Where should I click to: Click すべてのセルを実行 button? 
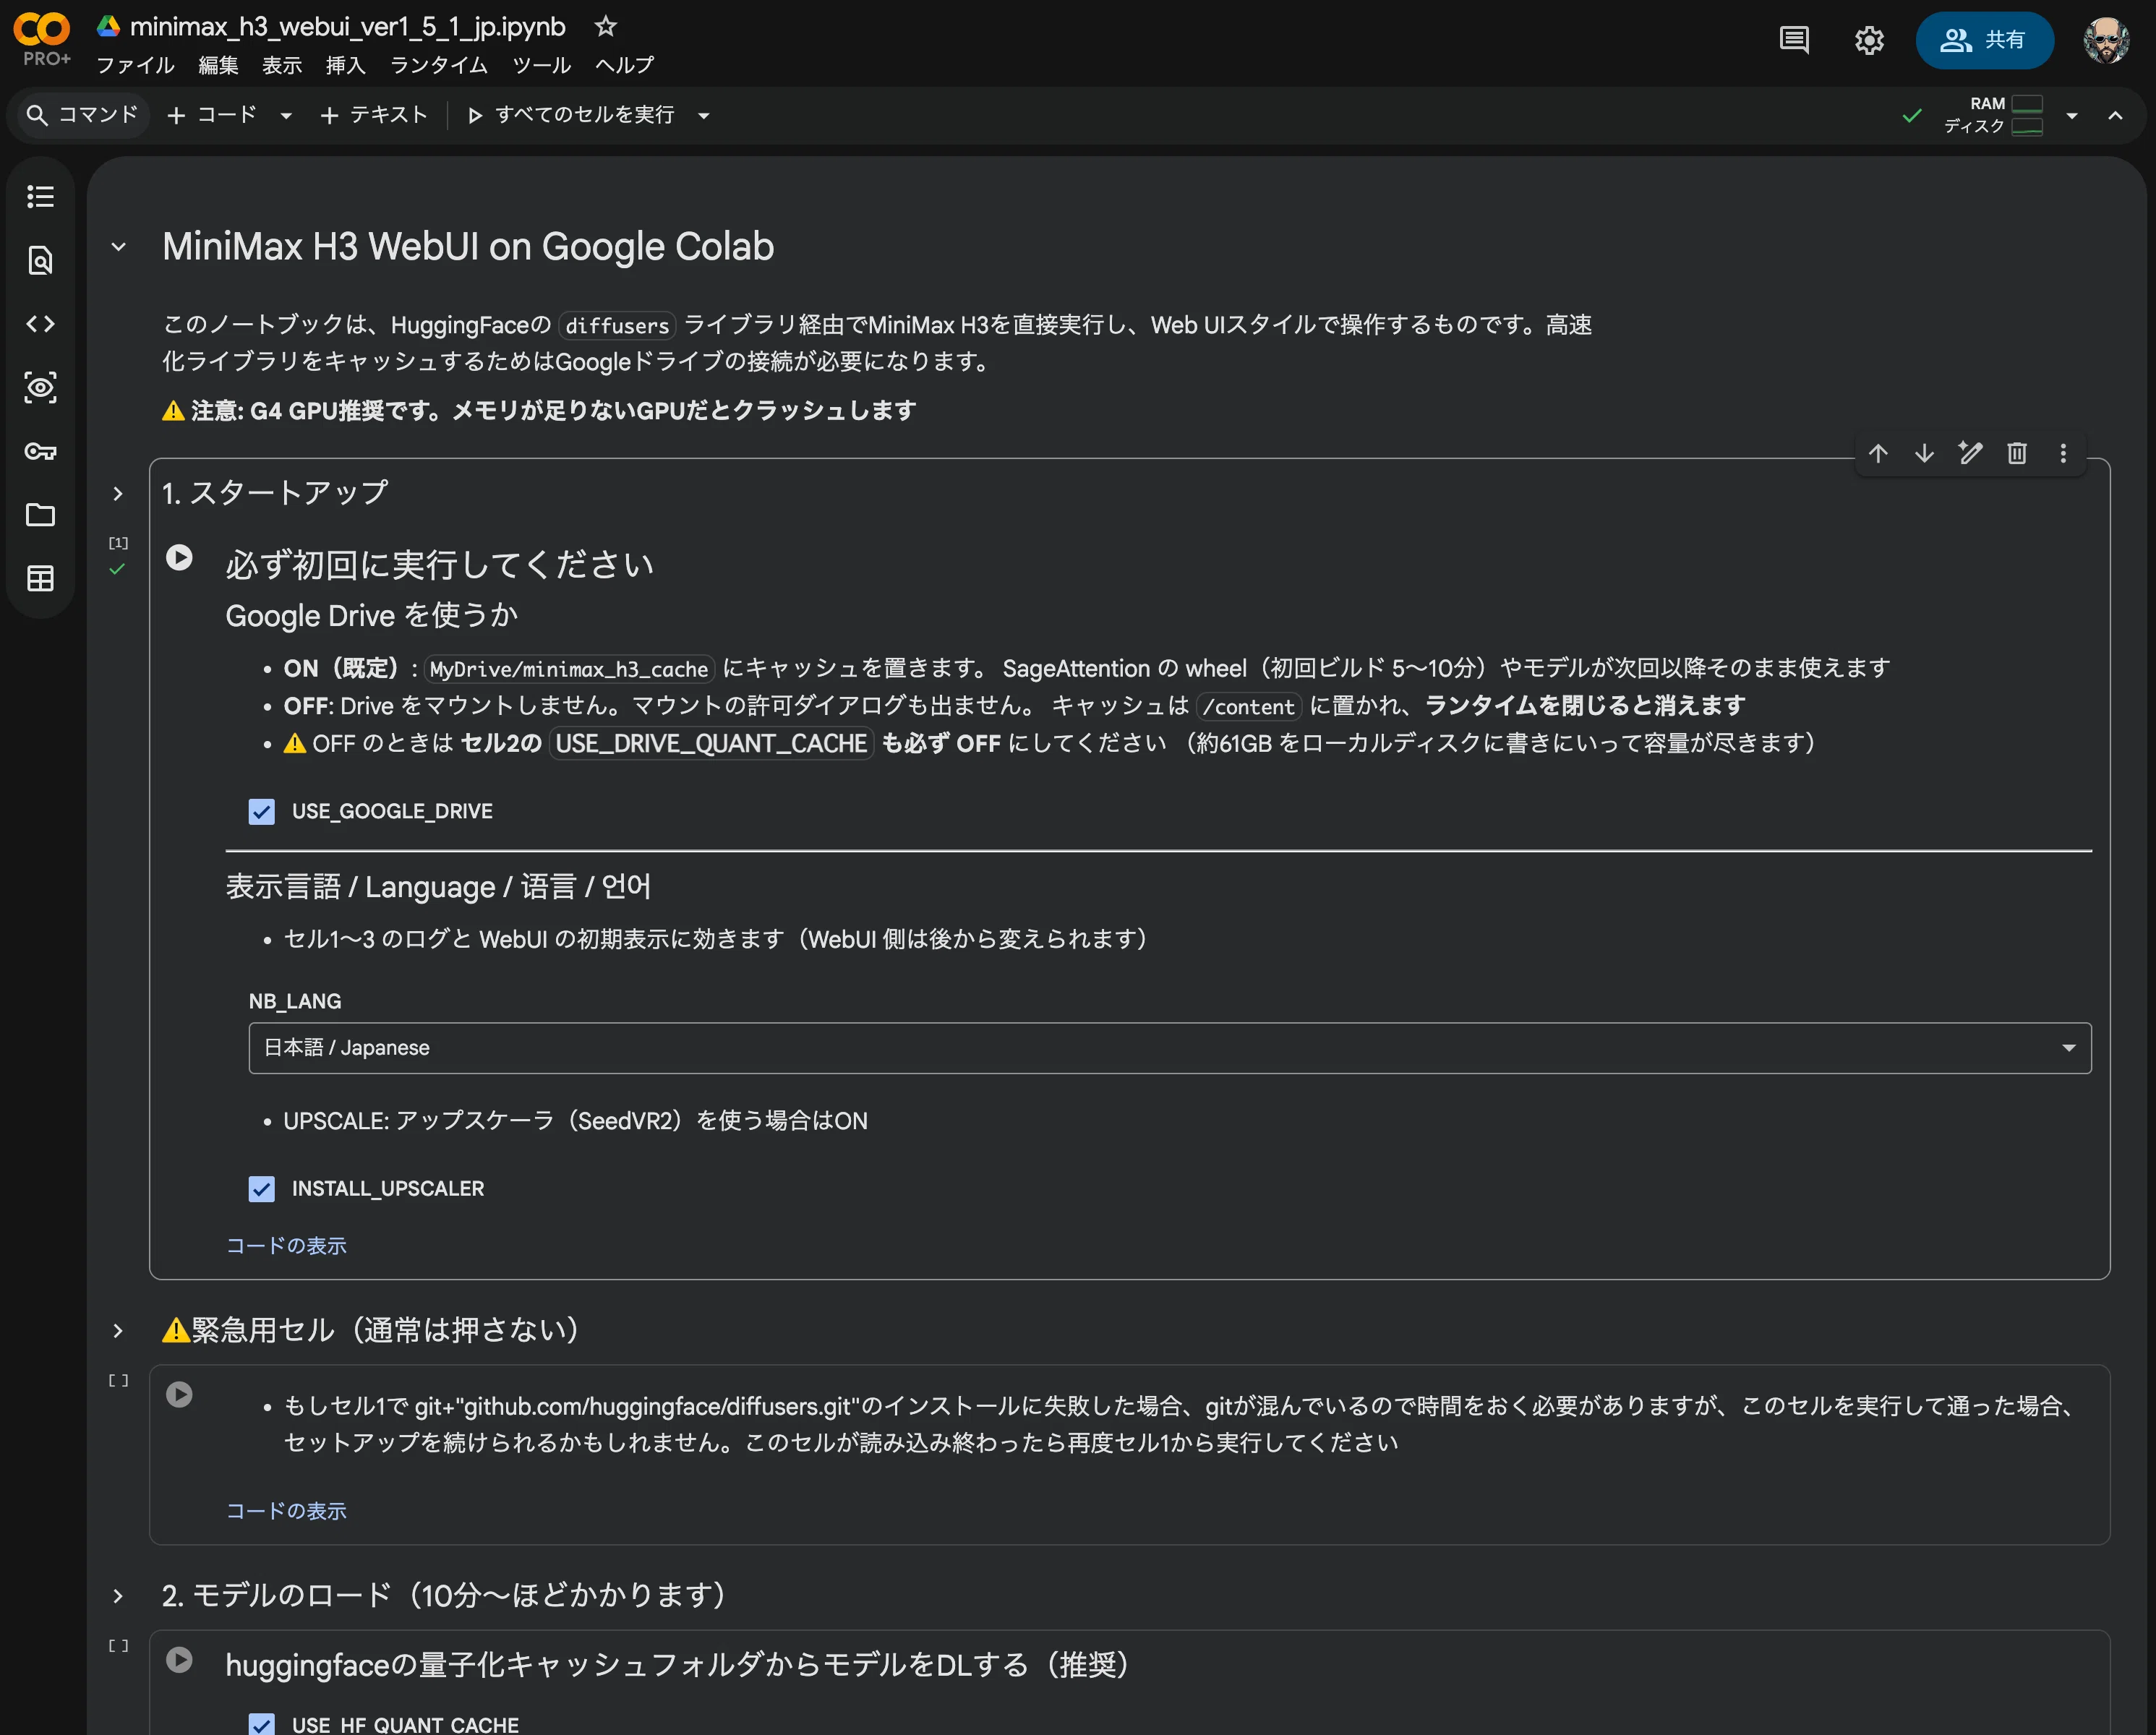(571, 115)
